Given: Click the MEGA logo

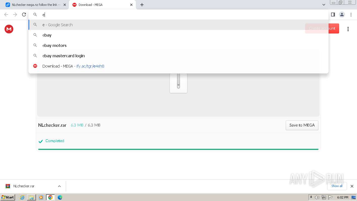Looking at the screenshot, I should (x=9, y=29).
